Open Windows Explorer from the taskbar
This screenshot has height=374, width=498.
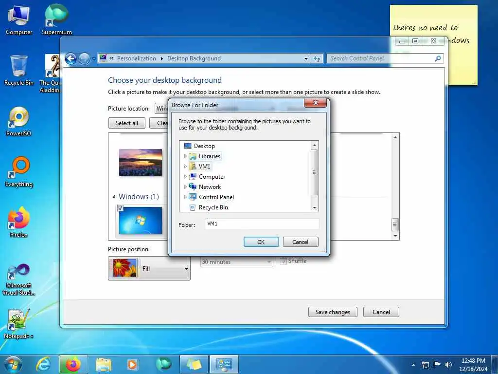pyautogui.click(x=103, y=364)
